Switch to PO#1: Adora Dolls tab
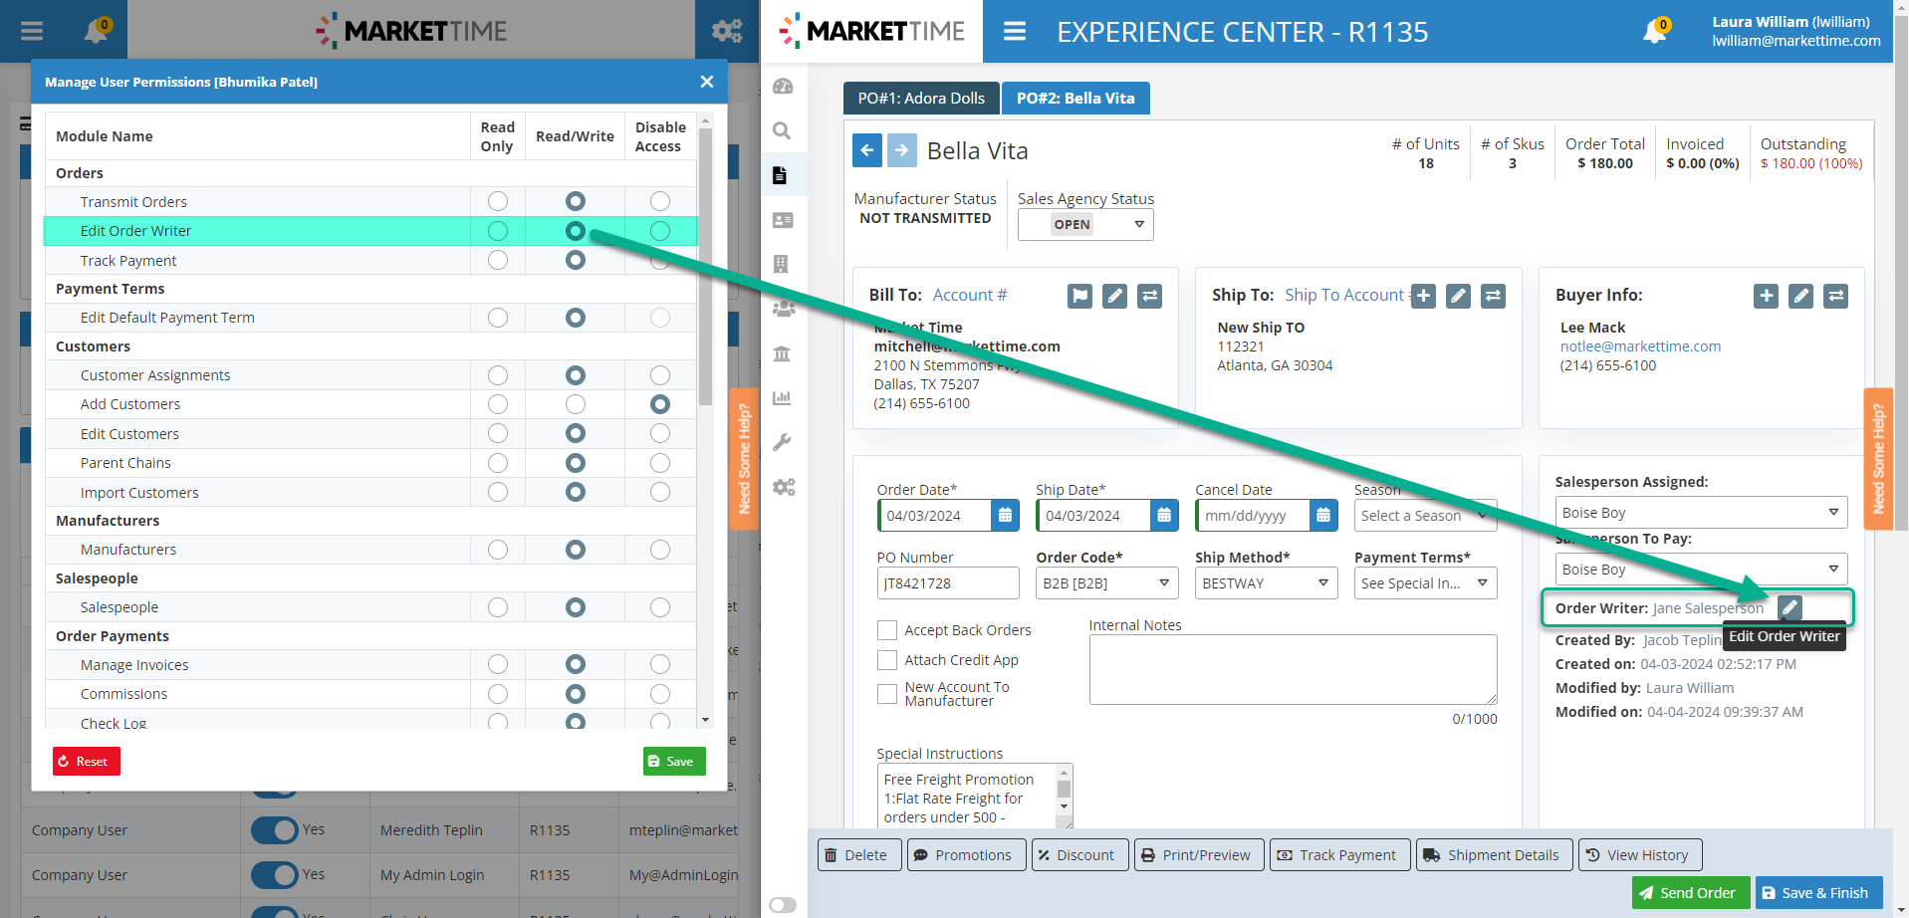1909x918 pixels. (x=921, y=99)
